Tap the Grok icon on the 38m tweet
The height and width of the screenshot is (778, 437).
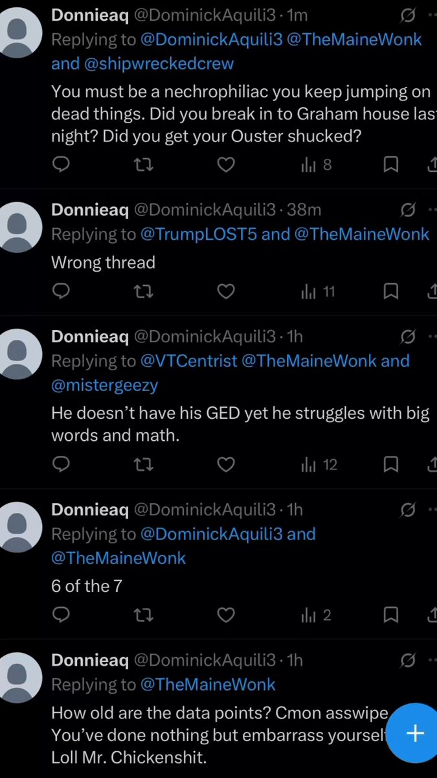click(408, 210)
